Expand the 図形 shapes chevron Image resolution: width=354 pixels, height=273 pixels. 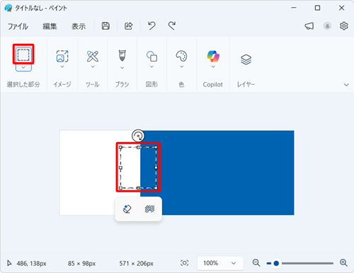pos(152,67)
